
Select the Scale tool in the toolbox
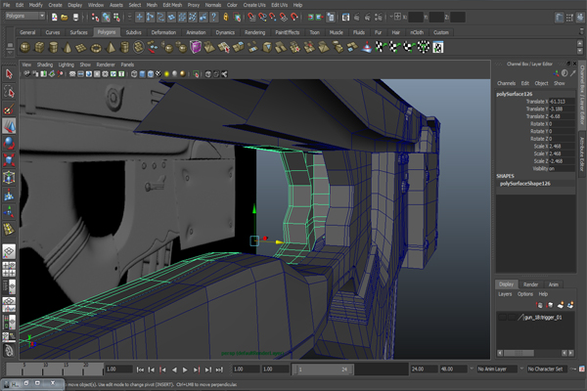[x=9, y=160]
